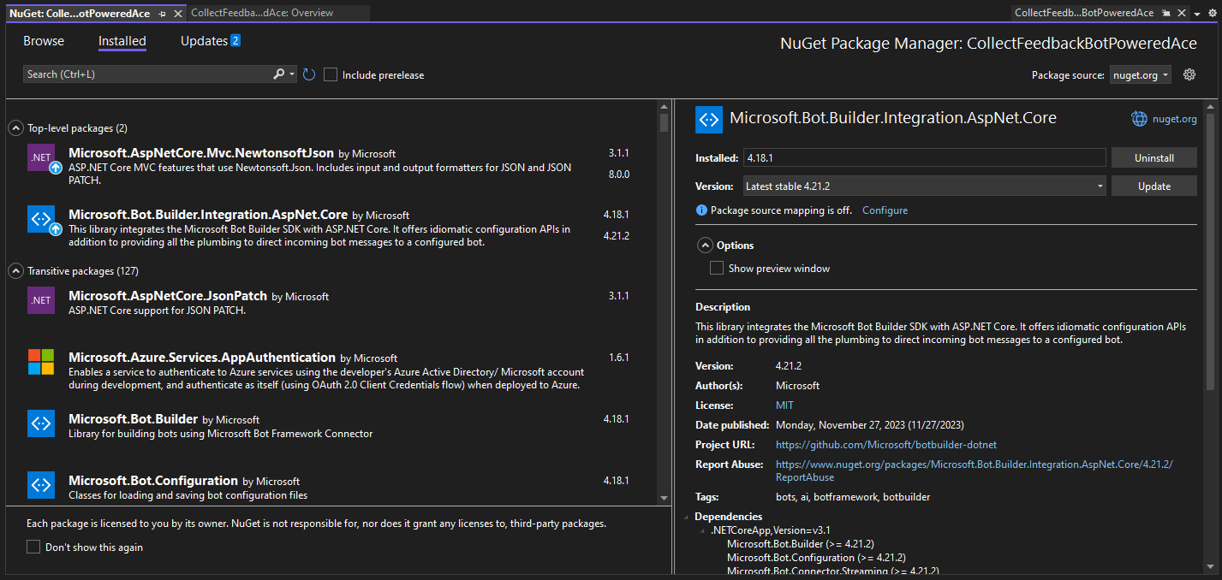Click inside the package search field
1222x580 pixels.
pyautogui.click(x=146, y=74)
